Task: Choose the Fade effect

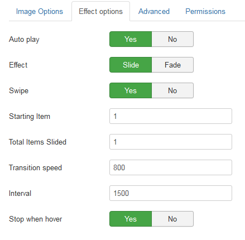Action: [x=172, y=65]
